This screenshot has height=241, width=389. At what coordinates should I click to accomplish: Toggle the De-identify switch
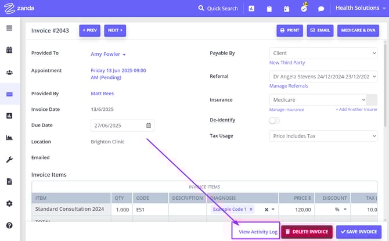274,120
